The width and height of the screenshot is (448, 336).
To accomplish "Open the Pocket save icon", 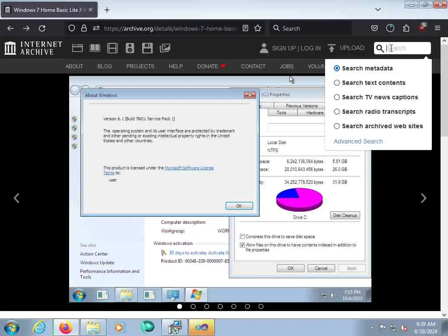I will (x=374, y=28).
